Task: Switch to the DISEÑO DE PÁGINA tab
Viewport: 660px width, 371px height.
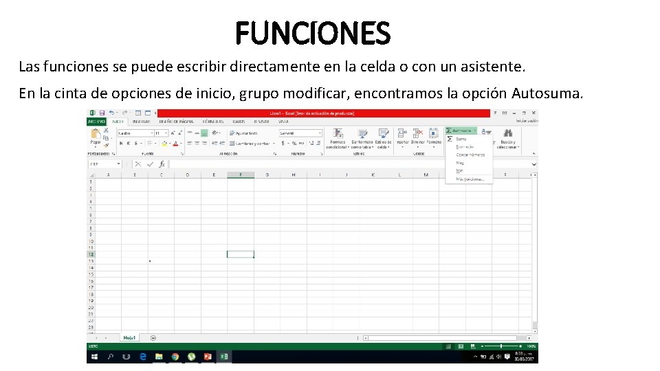Action: click(176, 122)
